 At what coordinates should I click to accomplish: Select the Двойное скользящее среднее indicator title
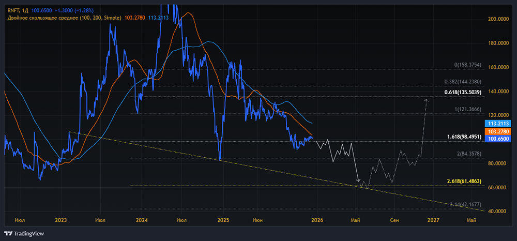pyautogui.click(x=63, y=17)
